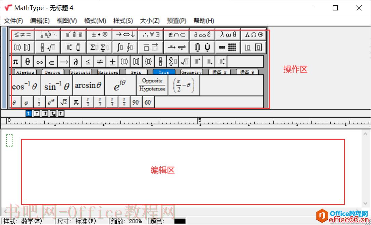Switch to the Geometry tab
The height and width of the screenshot is (225, 371).
click(191, 72)
